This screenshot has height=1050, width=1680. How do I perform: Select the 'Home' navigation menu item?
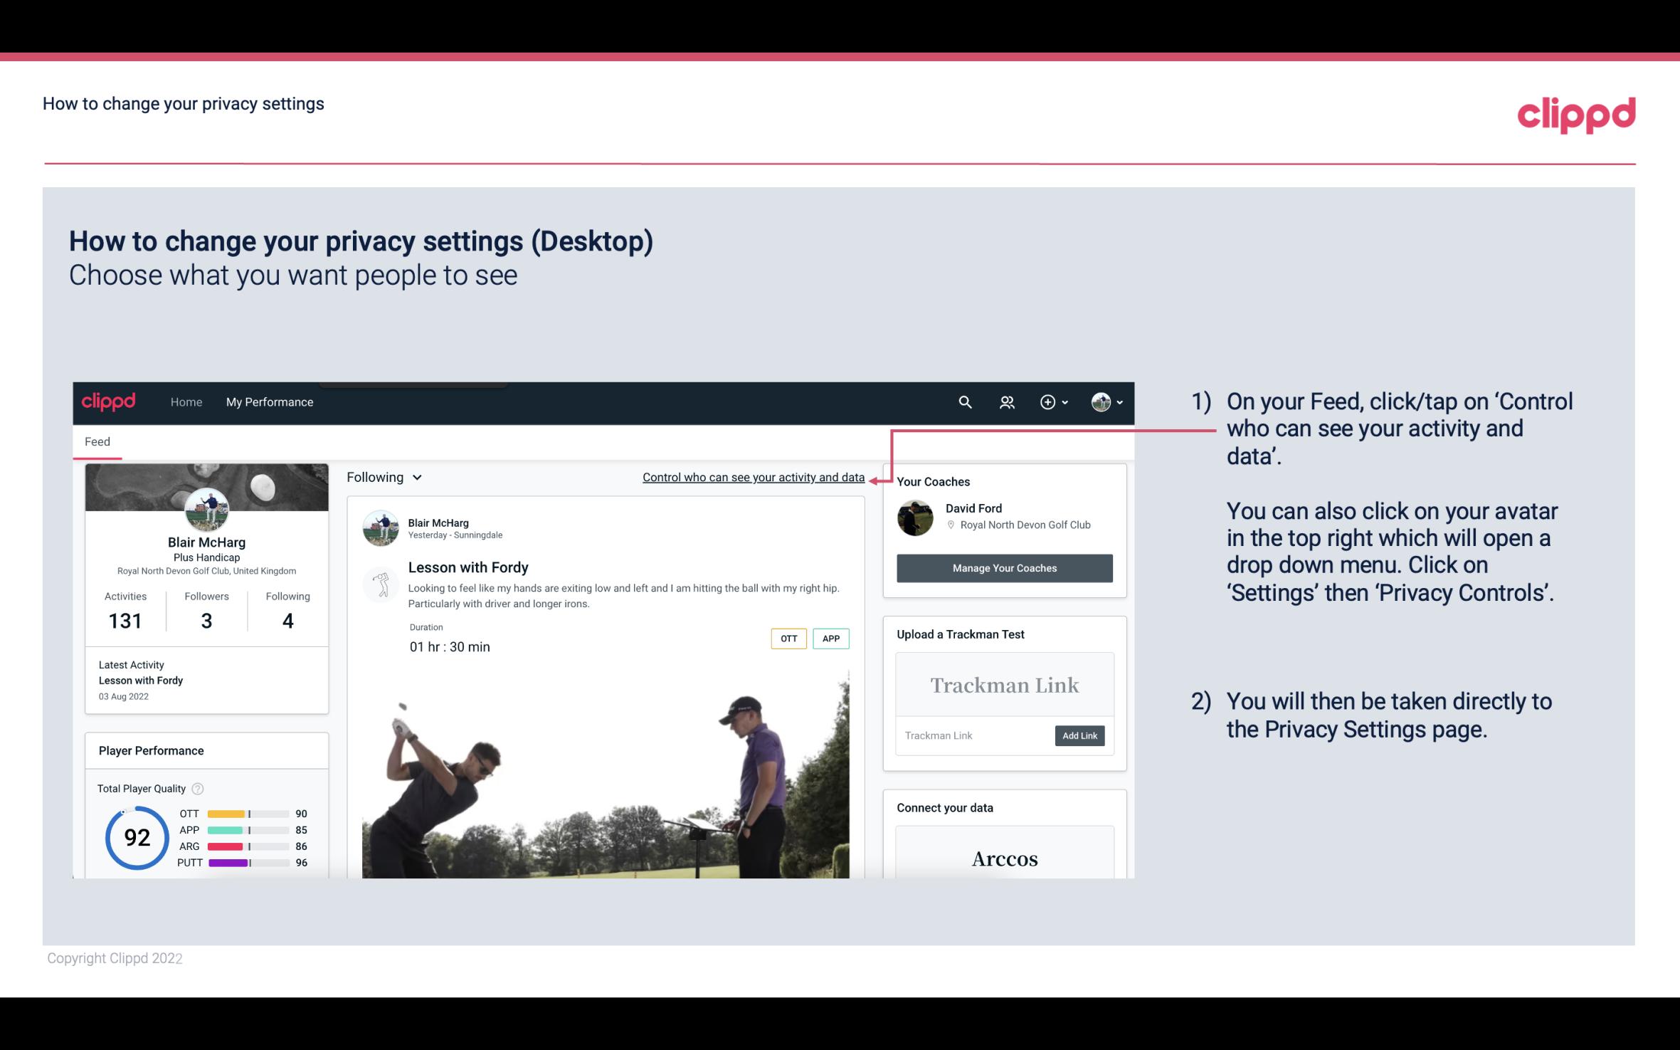[x=185, y=401]
